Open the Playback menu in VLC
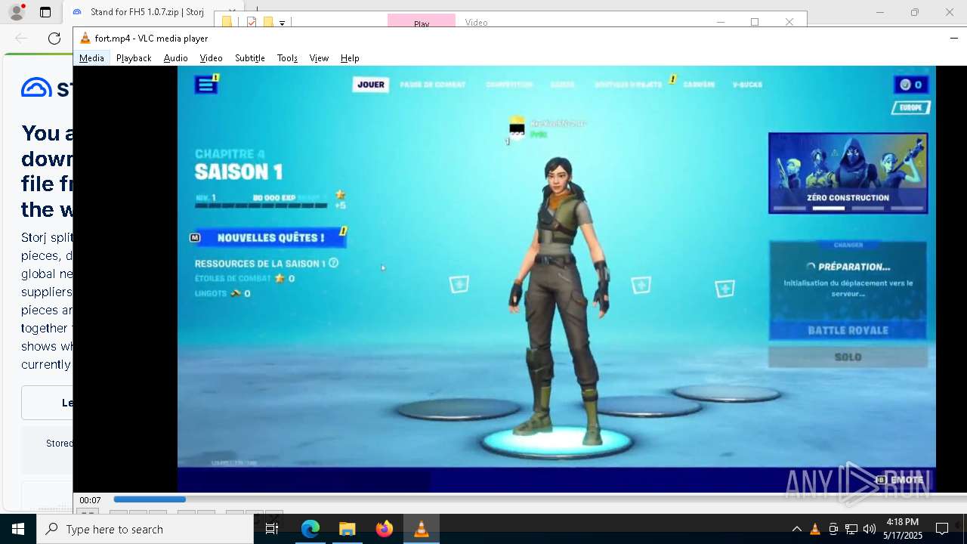 [134, 58]
